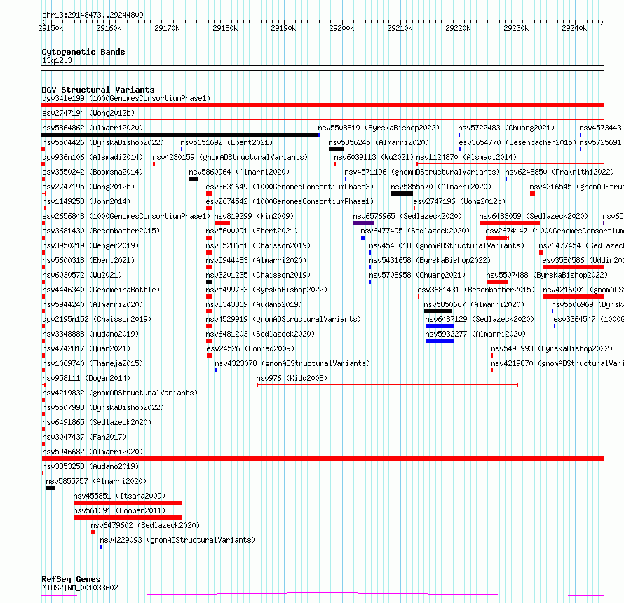Select the esv3580586 red variant bar
This screenshot has height=603, width=624.
coord(574,267)
